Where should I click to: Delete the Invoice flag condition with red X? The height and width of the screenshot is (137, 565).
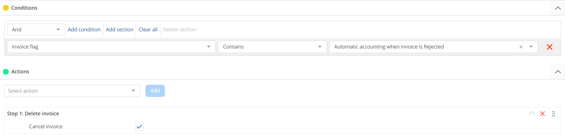(549, 47)
